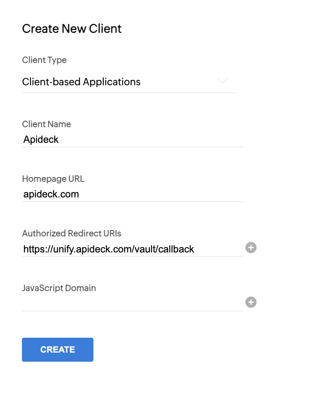Click the JavaScript Domain label
315x418 pixels.
tap(59, 288)
